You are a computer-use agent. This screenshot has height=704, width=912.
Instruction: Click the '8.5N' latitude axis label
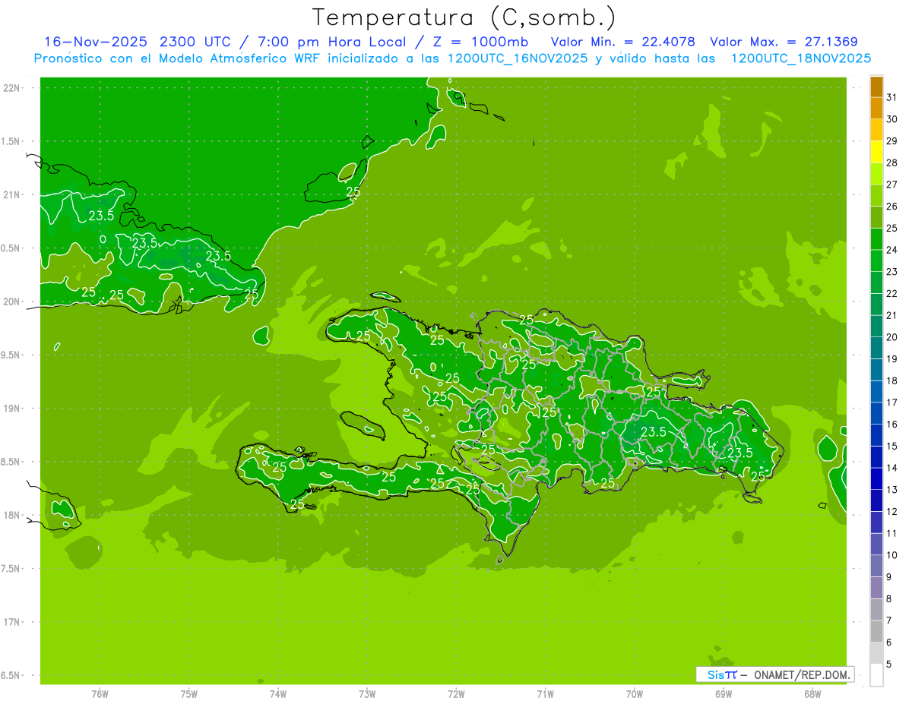pyautogui.click(x=11, y=462)
